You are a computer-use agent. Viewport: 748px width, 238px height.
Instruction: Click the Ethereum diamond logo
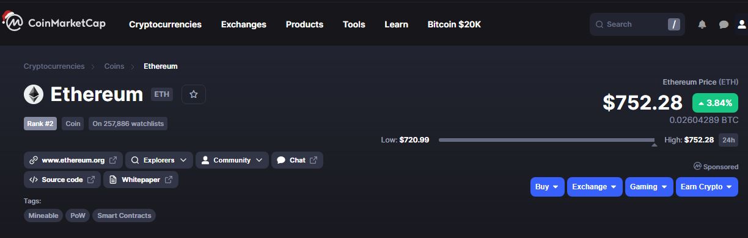(x=34, y=94)
